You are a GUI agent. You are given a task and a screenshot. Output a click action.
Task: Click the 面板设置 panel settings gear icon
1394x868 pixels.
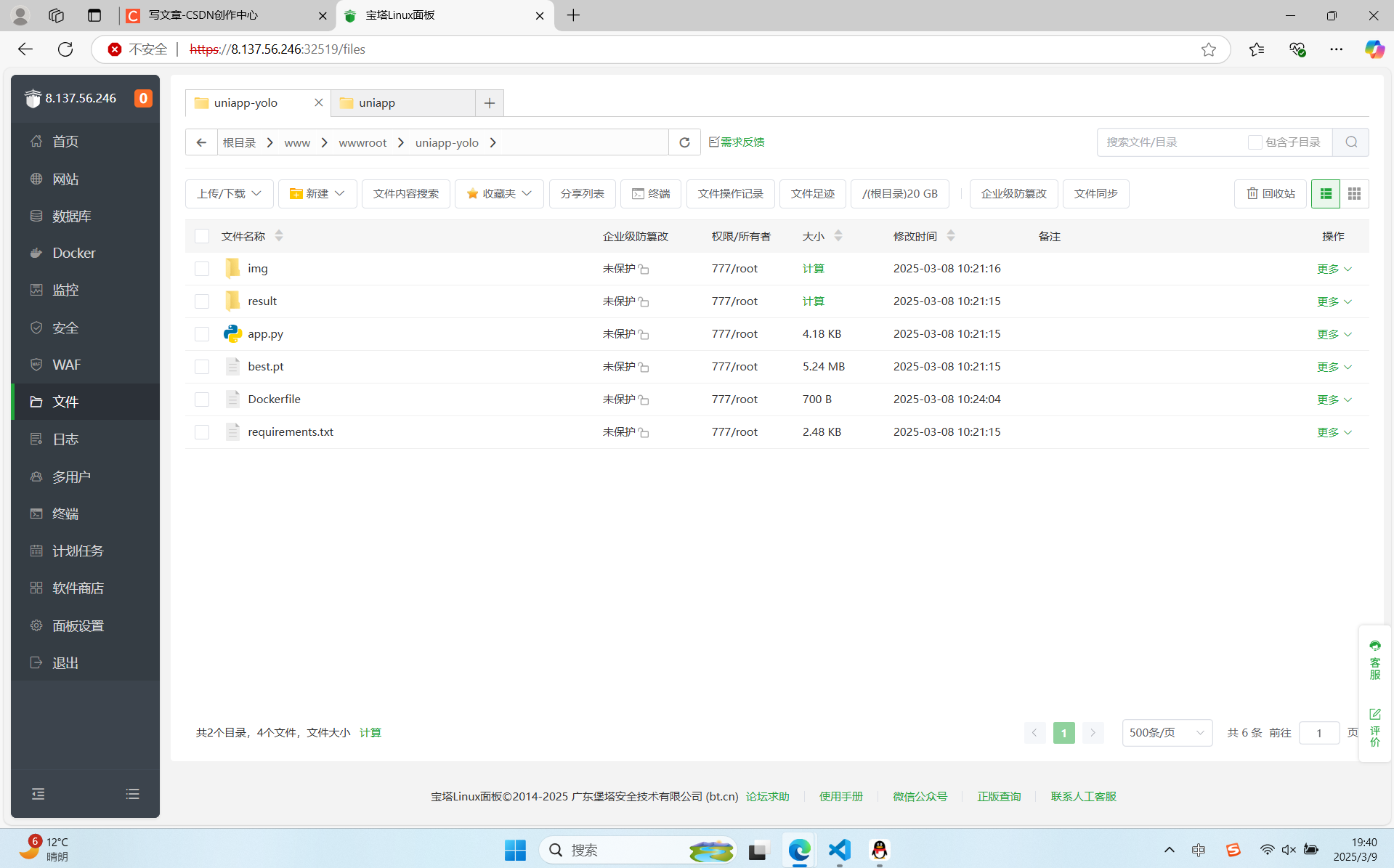(36, 625)
